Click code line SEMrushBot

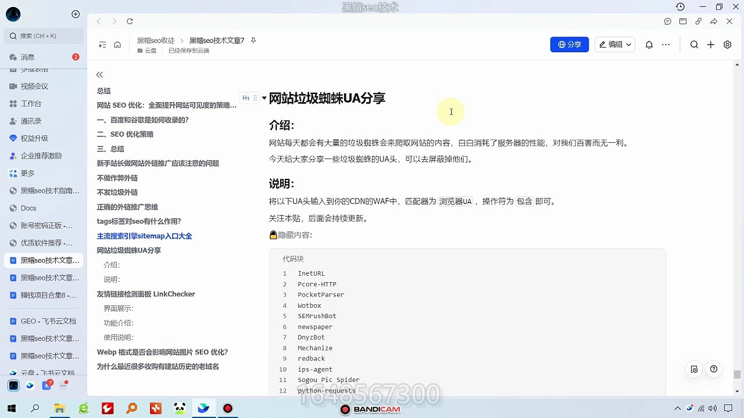[x=317, y=316]
